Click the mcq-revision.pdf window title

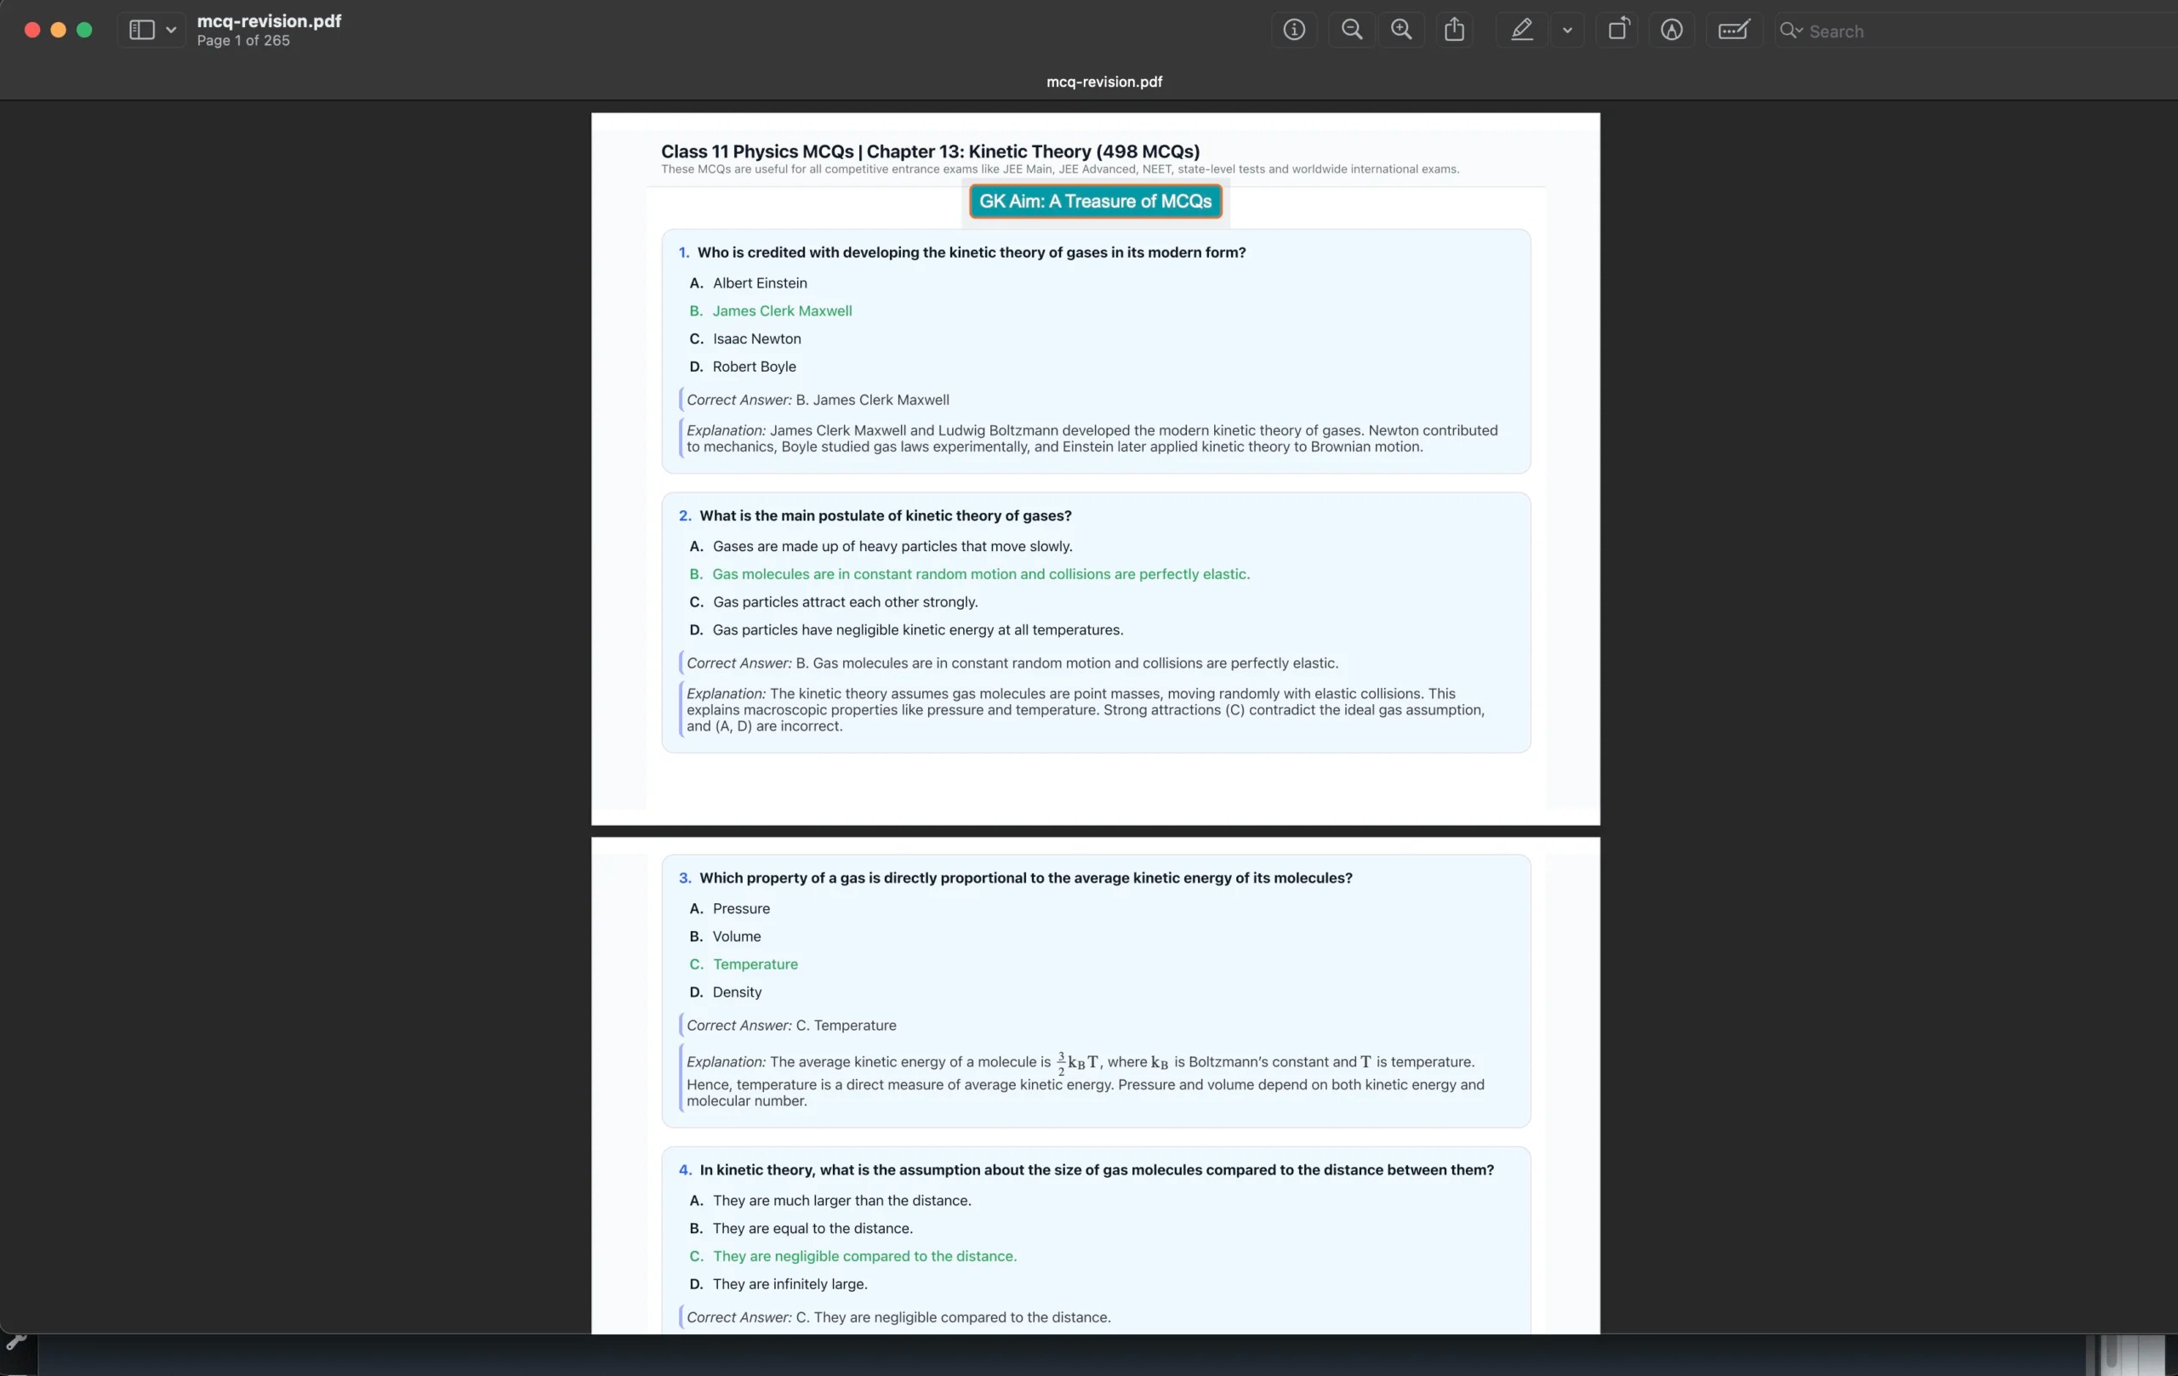tap(269, 20)
